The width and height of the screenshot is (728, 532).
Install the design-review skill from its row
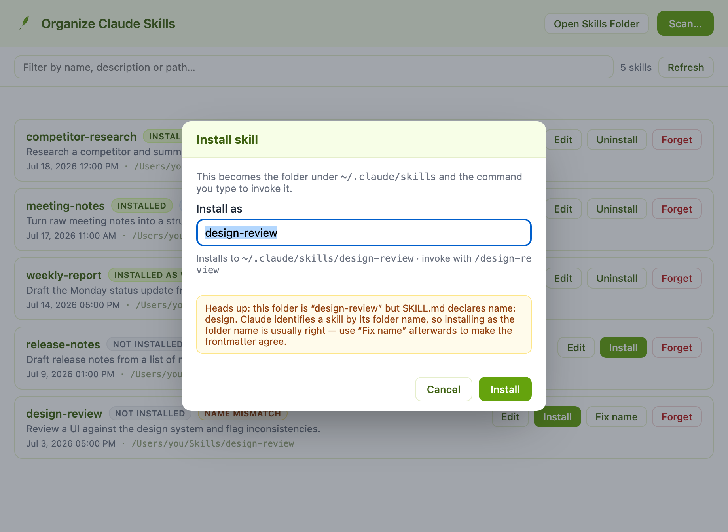(557, 417)
